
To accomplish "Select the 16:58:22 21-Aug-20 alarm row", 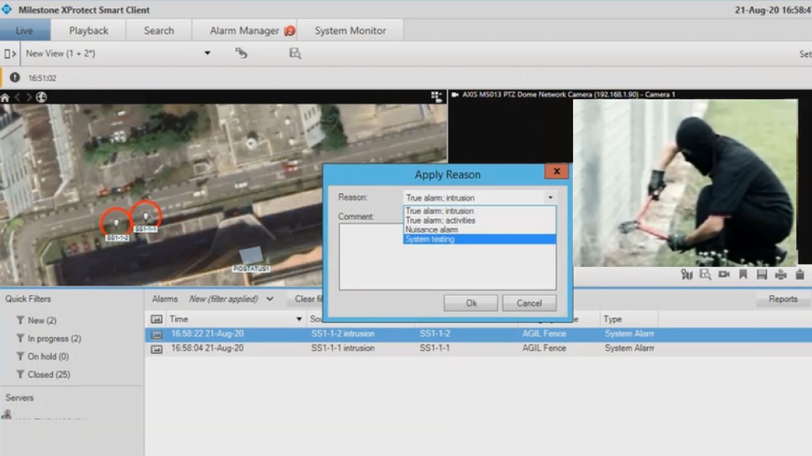I will (478, 334).
